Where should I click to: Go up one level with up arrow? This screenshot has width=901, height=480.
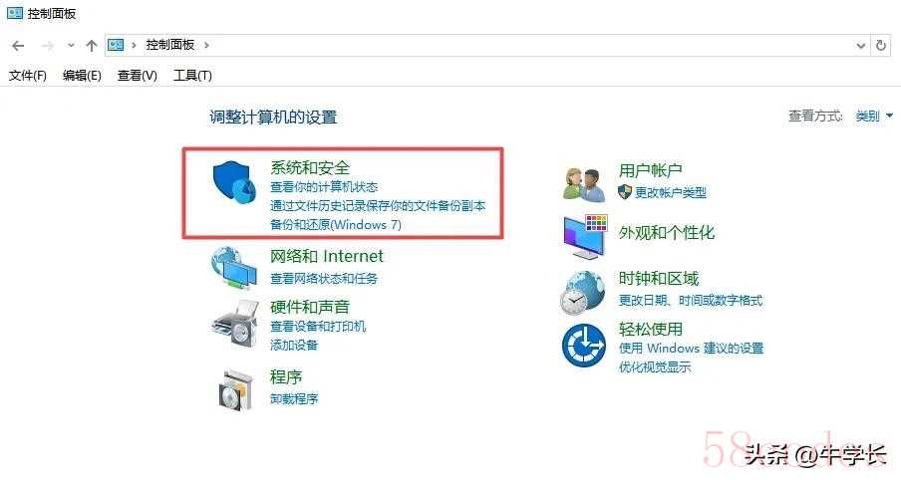coord(91,46)
